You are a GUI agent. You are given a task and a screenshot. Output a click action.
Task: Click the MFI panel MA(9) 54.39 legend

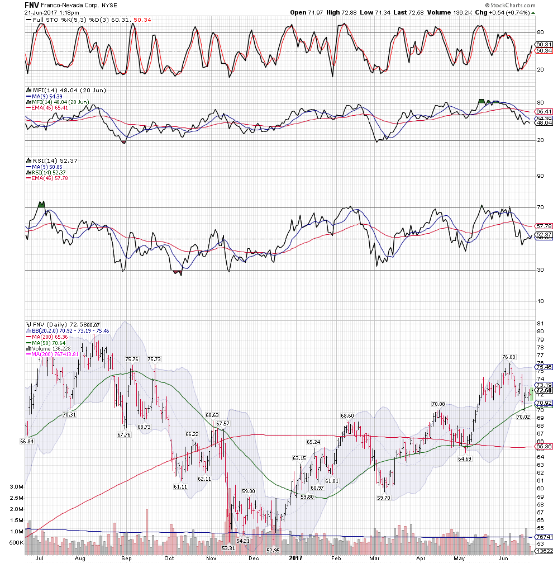[x=44, y=96]
